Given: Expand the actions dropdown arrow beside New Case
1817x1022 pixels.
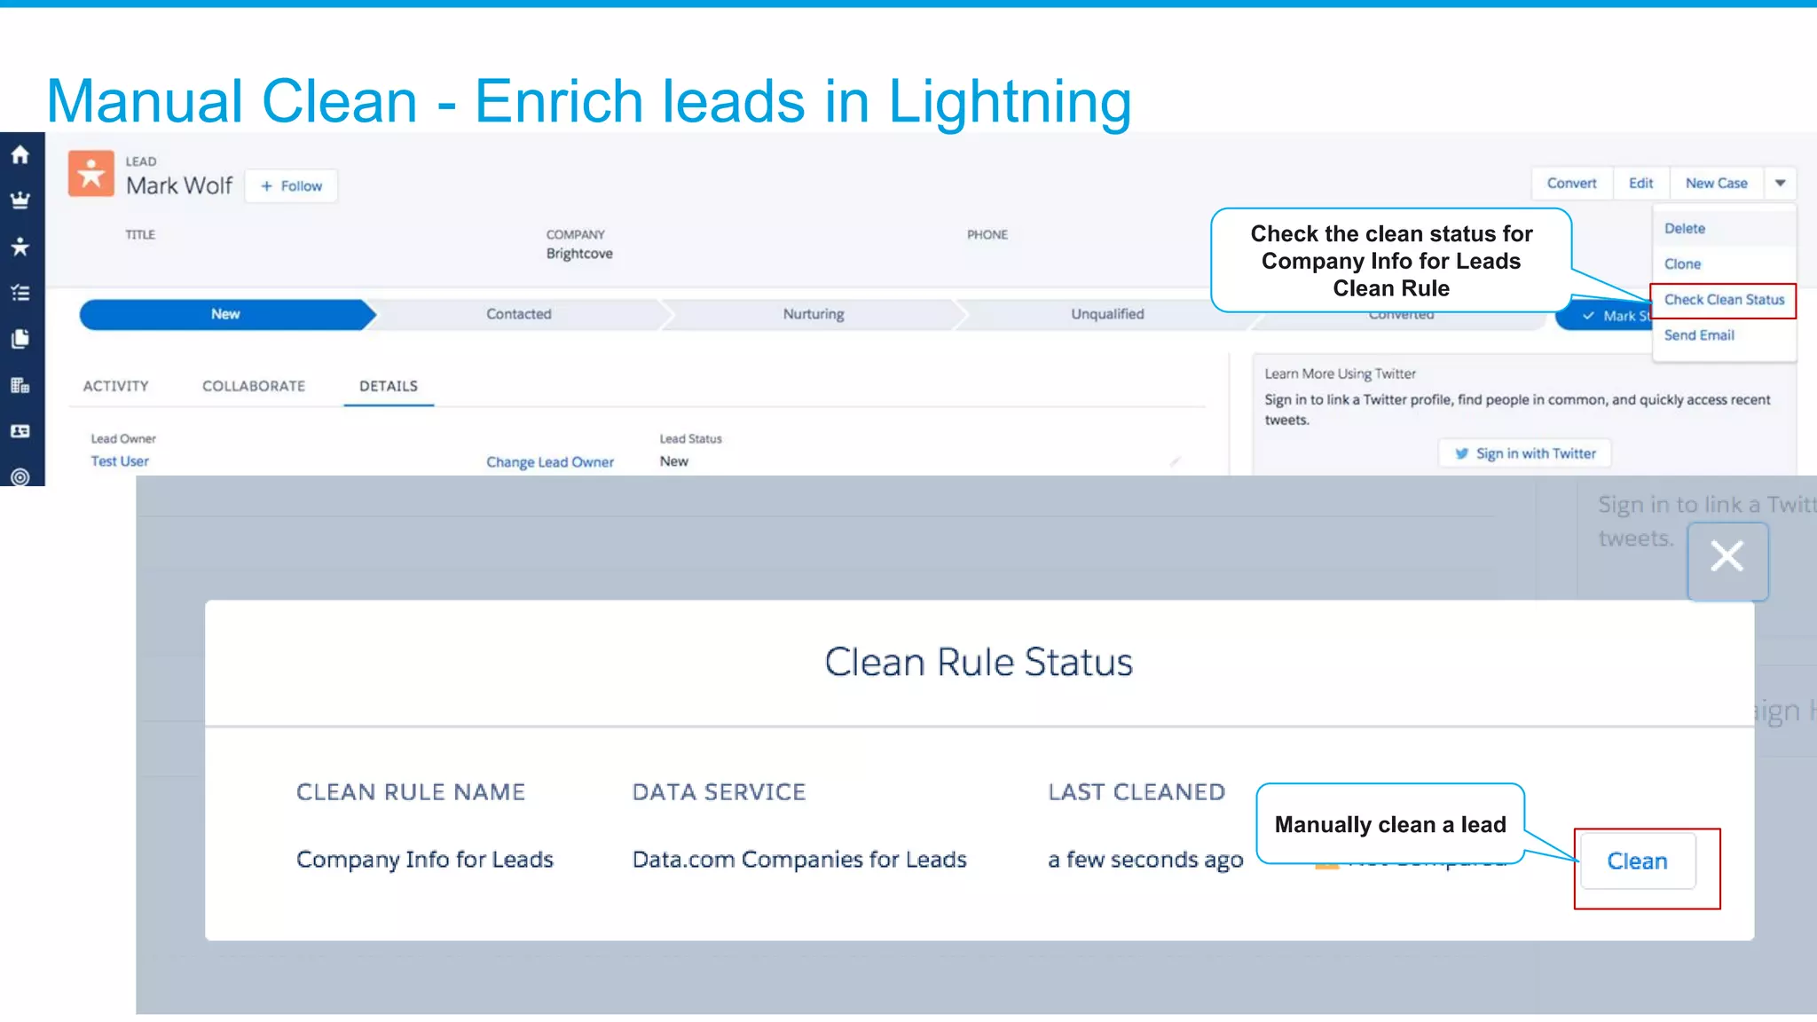Looking at the screenshot, I should [1780, 183].
